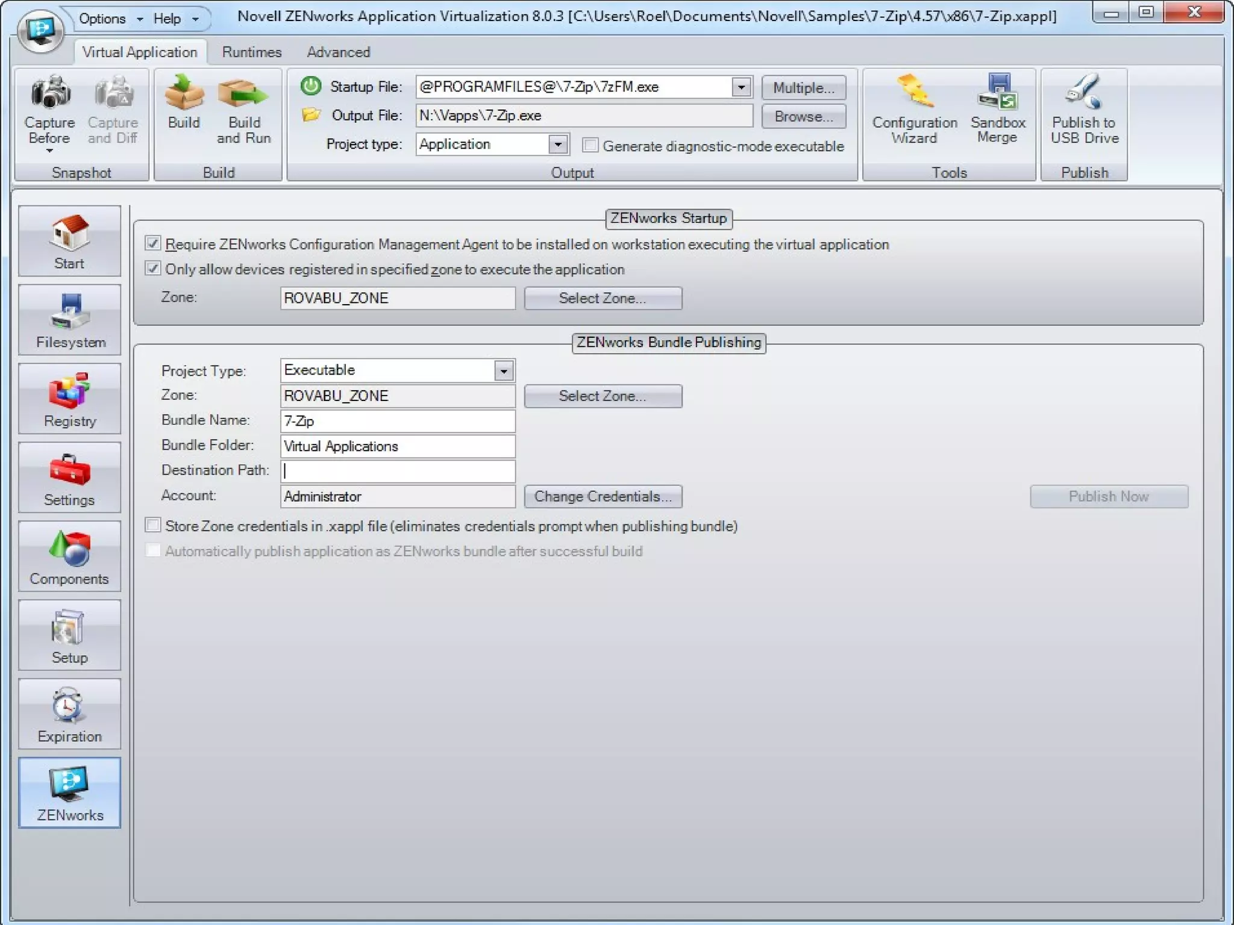
Task: Click the Bundle Folder field
Action: (x=398, y=446)
